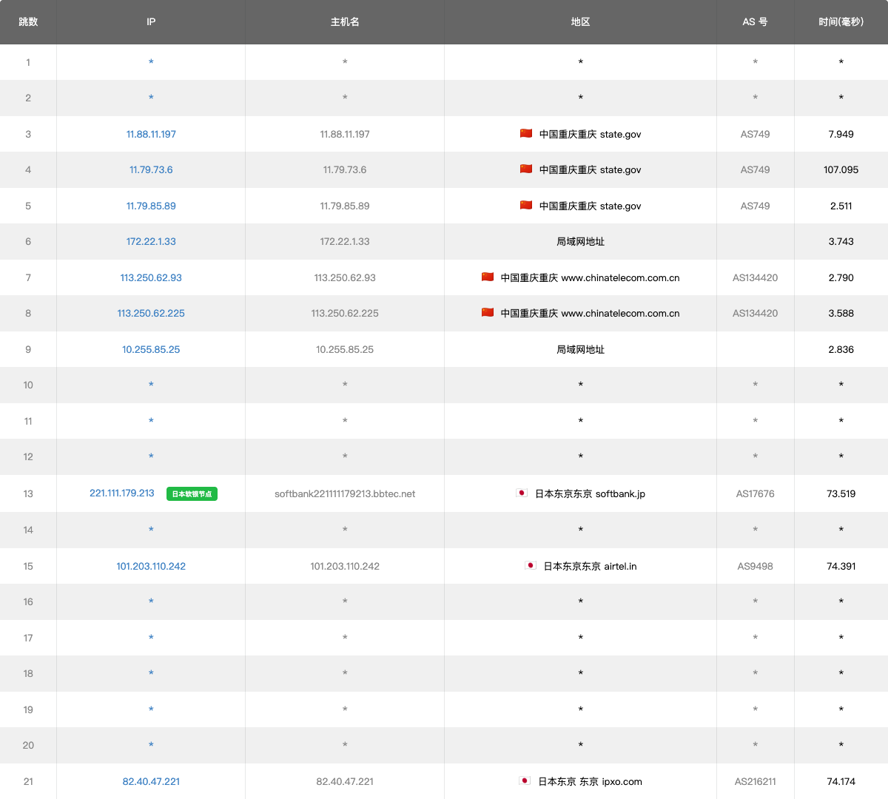Click the 107.095 latency value

click(841, 170)
